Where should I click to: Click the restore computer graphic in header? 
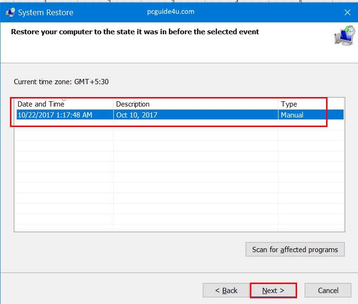coord(344,36)
